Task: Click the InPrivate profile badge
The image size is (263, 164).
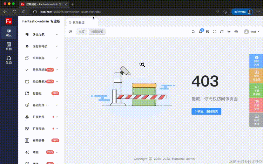Action: pyautogui.click(x=242, y=12)
